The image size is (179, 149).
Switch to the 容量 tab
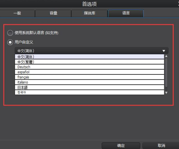click(x=53, y=13)
